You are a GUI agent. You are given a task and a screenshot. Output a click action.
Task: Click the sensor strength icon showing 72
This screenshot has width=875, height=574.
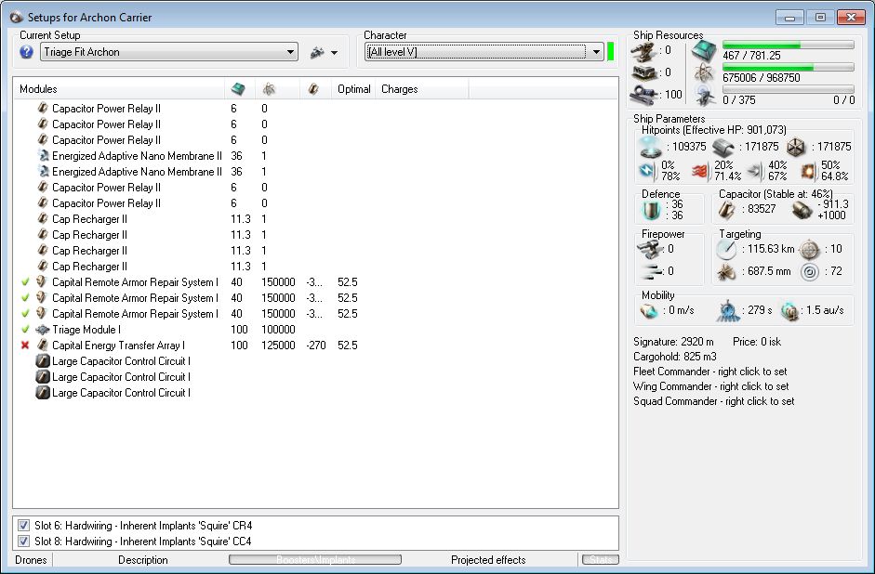coord(809,272)
